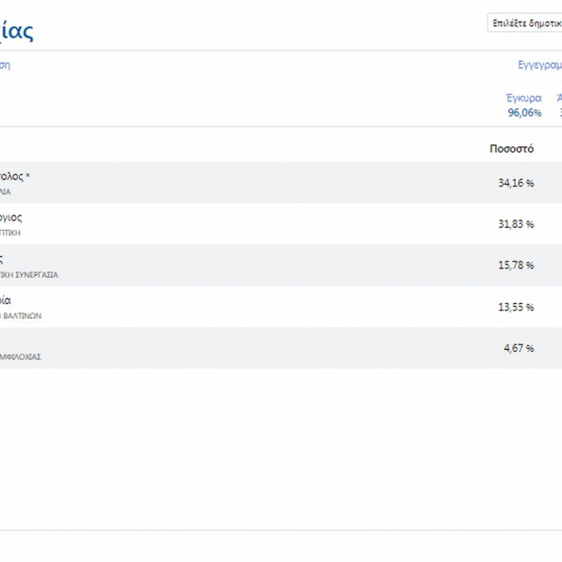Click the party label ending in 'ΒΑΛΤΙΝΩΝ'
Screen dimensions: 562x562
(x=21, y=316)
